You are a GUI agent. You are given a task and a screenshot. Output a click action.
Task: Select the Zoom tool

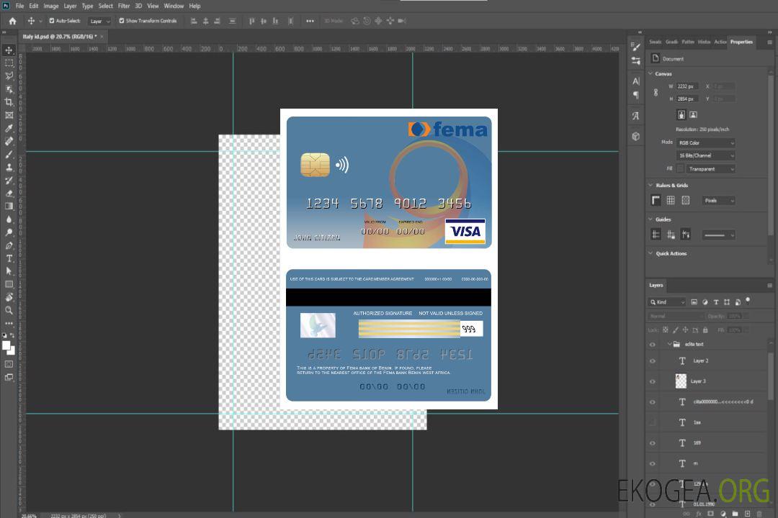coord(9,310)
